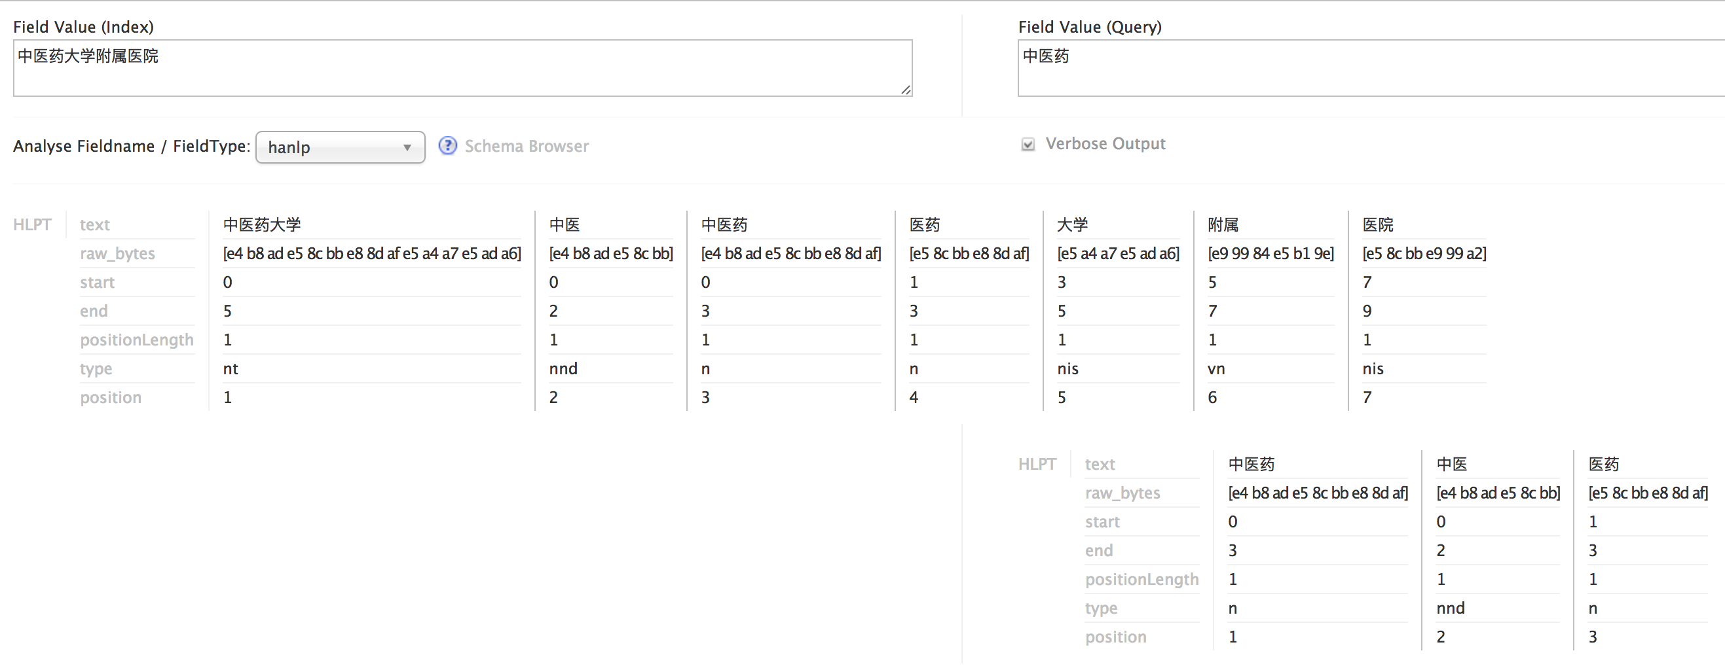Click the positionLength label in the query table
The width and height of the screenshot is (1725, 670).
(x=1141, y=580)
